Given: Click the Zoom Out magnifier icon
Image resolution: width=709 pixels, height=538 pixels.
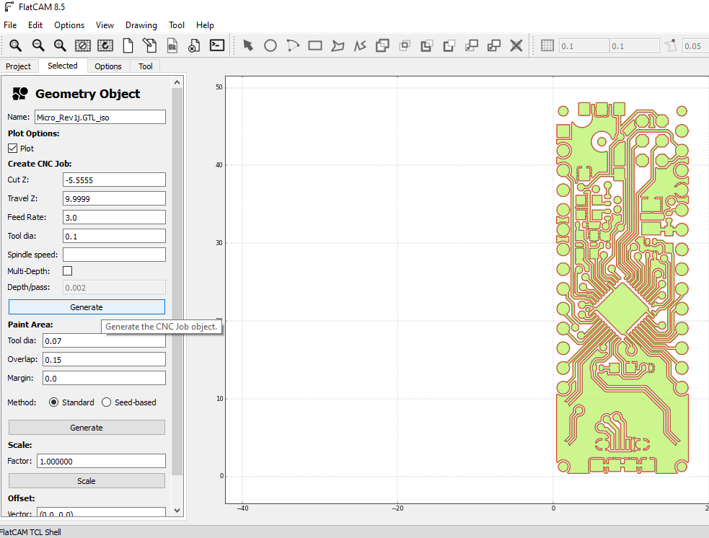Looking at the screenshot, I should tap(38, 45).
